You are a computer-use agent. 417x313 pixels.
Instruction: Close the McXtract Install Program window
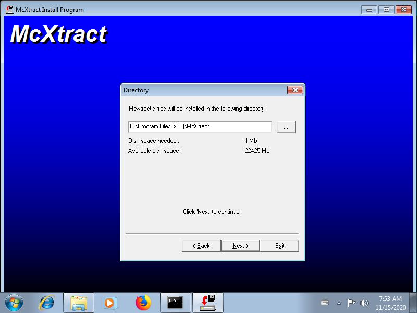click(403, 10)
